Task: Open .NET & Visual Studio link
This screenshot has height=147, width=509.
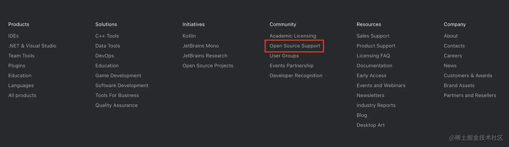Action: pyautogui.click(x=32, y=46)
